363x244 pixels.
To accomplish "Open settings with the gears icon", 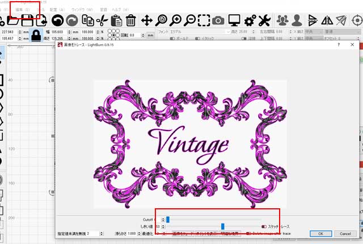I will pyautogui.click(x=250, y=20).
